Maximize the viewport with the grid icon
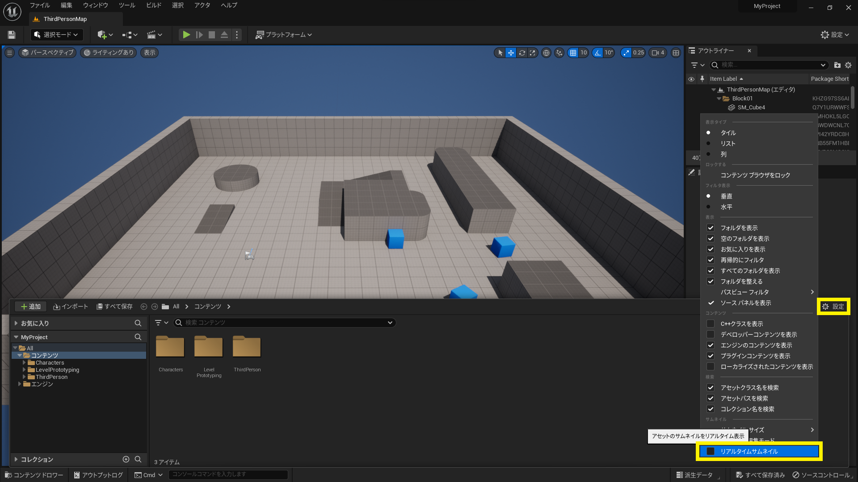858x482 pixels. point(676,53)
